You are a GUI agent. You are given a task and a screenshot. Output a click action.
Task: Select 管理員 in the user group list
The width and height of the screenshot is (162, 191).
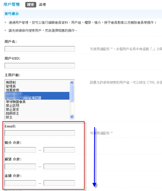coord(37,86)
